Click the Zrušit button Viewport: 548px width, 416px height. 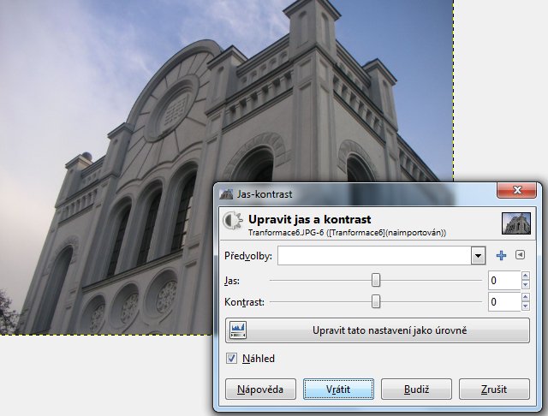(x=494, y=389)
